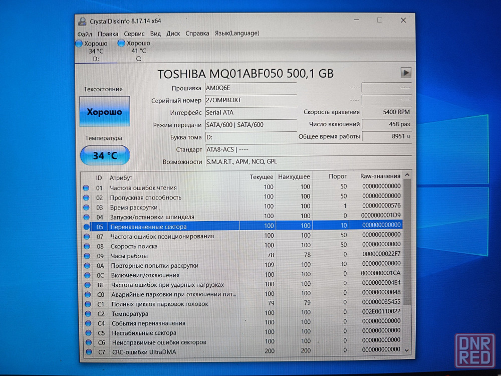Click the Raw-значения column header
Viewport: 501px width, 376px height.
pyautogui.click(x=380, y=176)
